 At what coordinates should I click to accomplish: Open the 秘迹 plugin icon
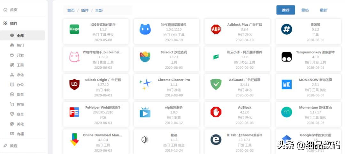pyautogui.click(x=145, y=140)
